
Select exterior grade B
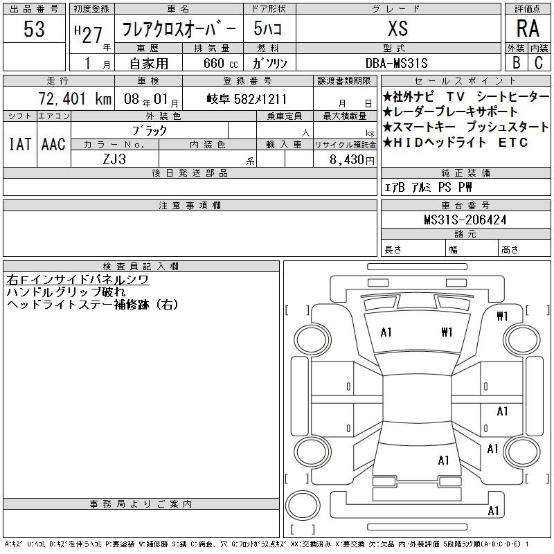tap(516, 62)
